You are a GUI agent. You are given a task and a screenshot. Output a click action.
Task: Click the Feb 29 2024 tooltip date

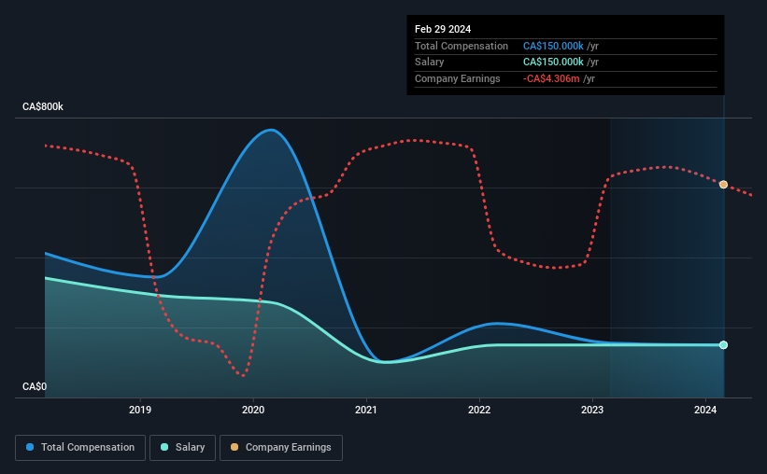tap(443, 29)
